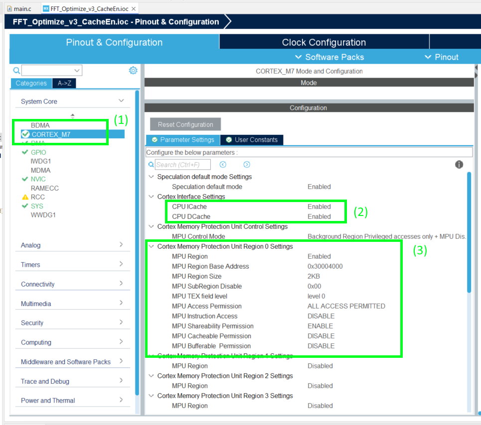Image resolution: width=481 pixels, height=425 pixels.
Task: Click the Search (Ctrl+F) parameter field
Action: coord(183,165)
